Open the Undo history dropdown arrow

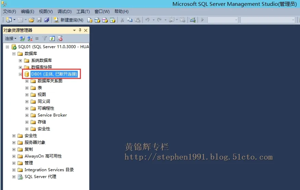154,20
